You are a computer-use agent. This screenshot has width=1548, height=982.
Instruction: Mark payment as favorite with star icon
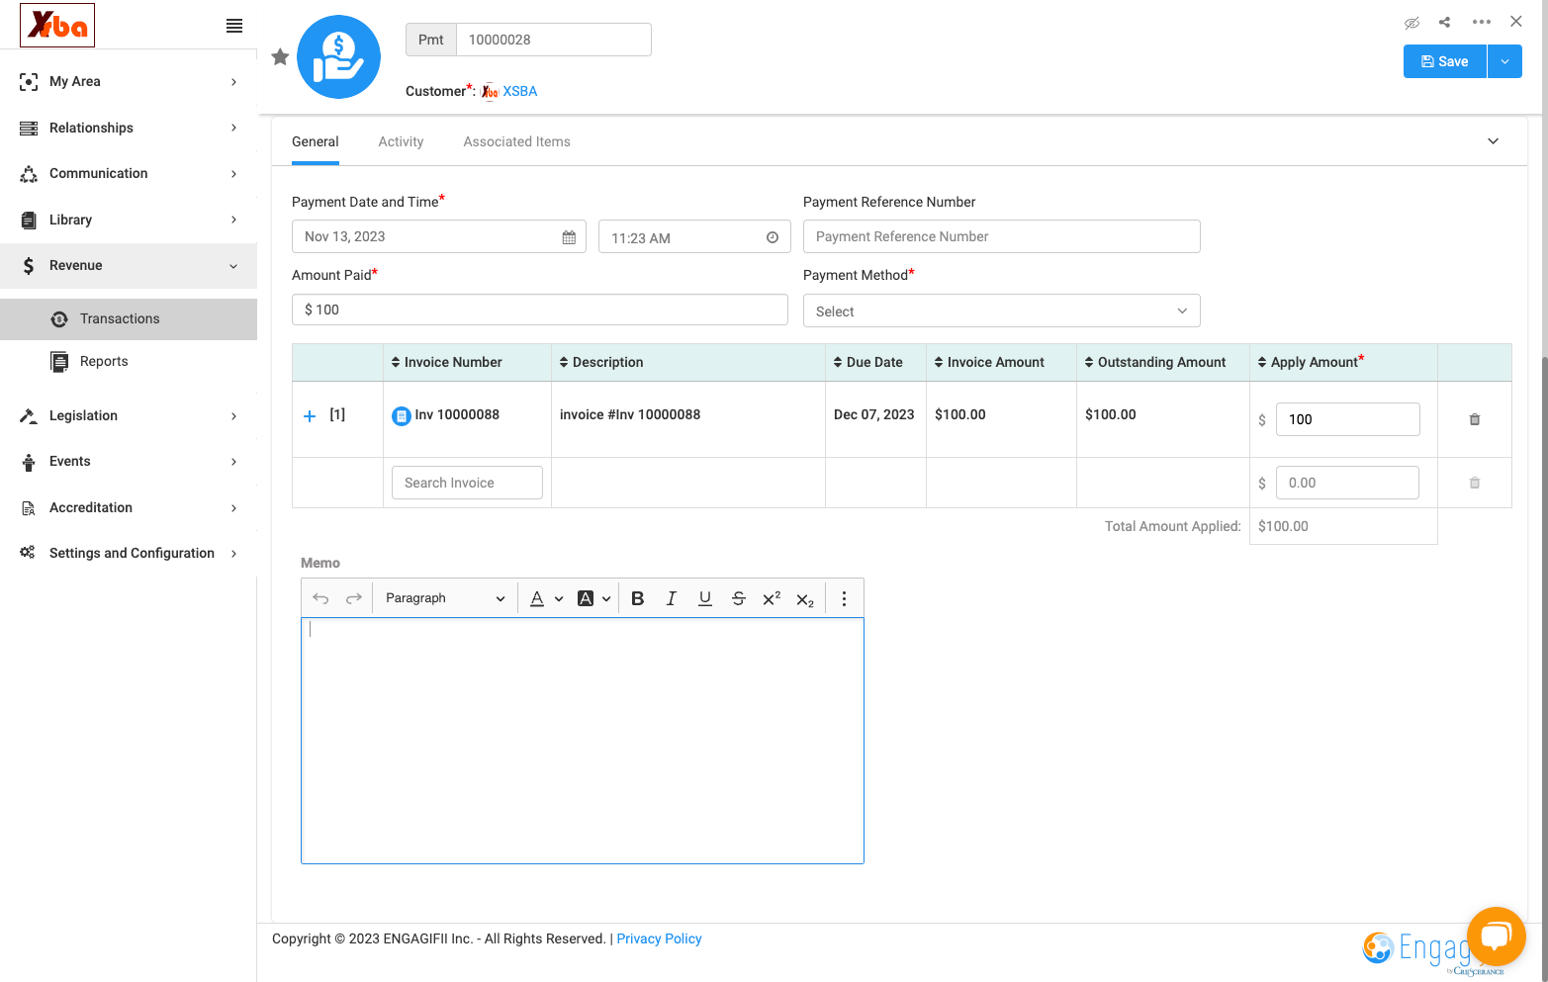click(280, 57)
